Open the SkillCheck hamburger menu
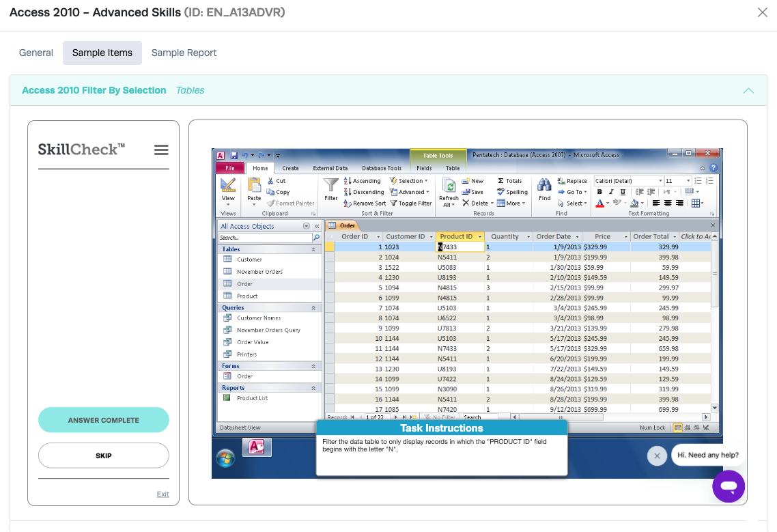The image size is (777, 532). point(161,150)
